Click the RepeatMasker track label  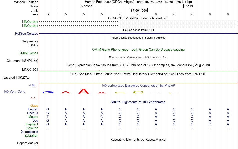pos(28,143)
